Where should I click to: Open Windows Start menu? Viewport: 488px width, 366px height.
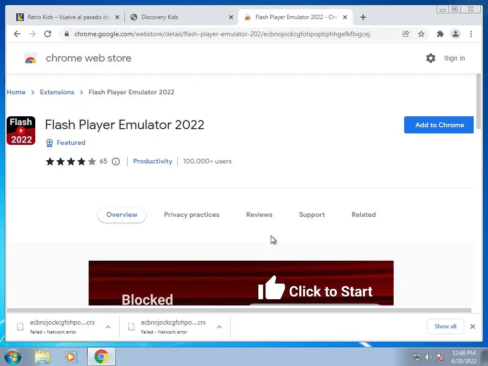[x=13, y=356]
